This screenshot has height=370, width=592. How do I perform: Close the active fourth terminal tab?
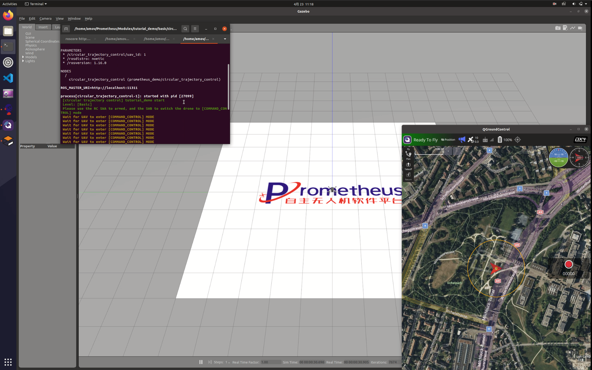[x=213, y=39]
